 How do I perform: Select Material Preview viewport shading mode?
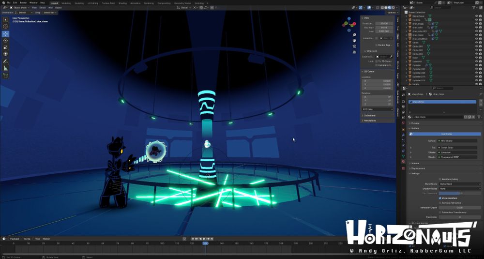pyautogui.click(x=390, y=7)
